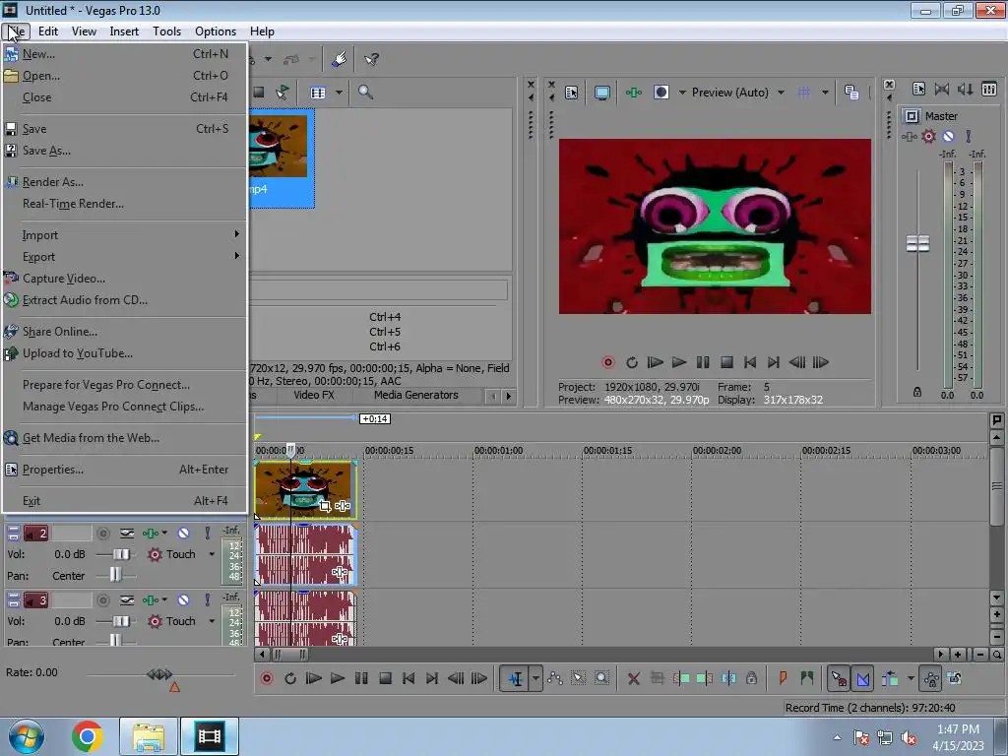Toggle split screen view icon in preview
The height and width of the screenshot is (756, 1008).
pos(661,93)
